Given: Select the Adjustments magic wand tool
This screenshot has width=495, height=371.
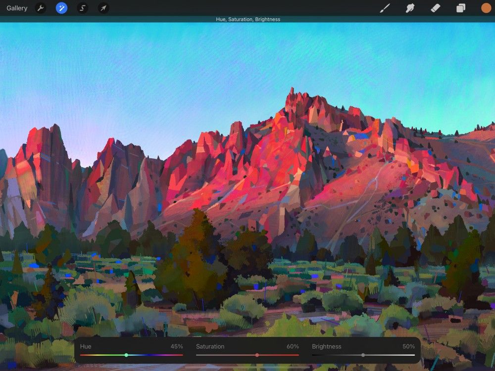Looking at the screenshot, I should point(61,8).
